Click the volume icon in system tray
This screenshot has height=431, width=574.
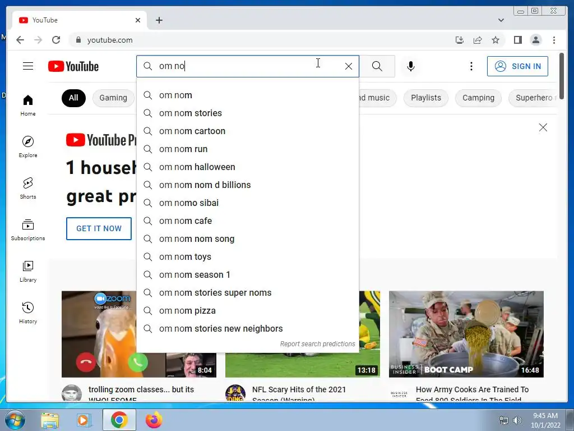pos(517,420)
